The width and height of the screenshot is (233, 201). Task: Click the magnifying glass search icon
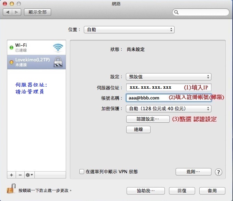176,12
